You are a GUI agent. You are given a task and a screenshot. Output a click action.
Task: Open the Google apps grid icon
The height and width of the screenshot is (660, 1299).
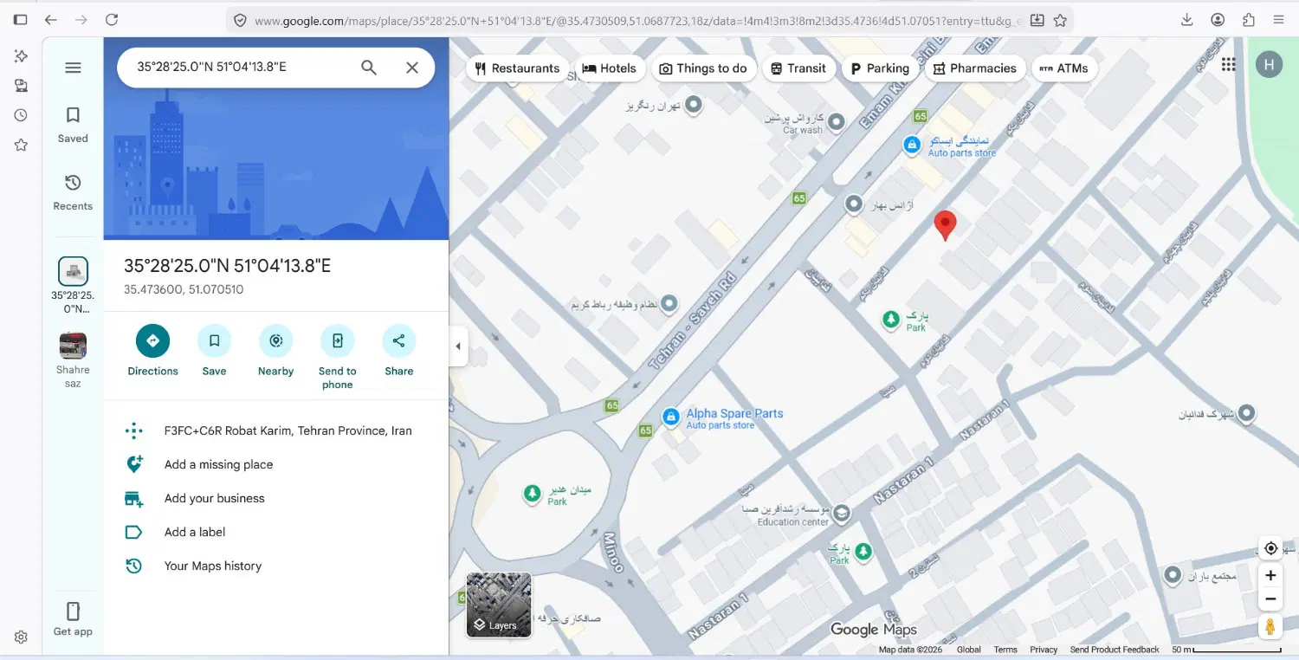click(1228, 64)
